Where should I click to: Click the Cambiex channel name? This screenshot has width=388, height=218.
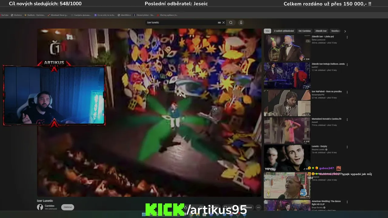tap(50, 206)
